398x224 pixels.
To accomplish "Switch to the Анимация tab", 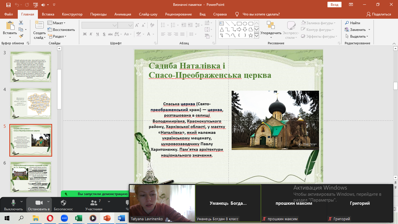I will (x=123, y=14).
